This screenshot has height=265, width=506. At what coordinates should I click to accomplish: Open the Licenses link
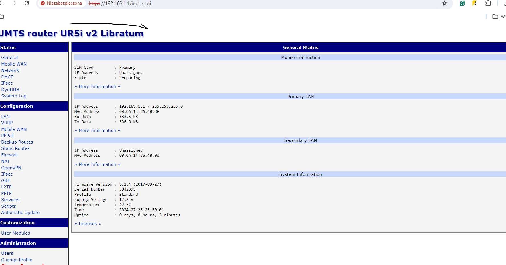[88, 224]
